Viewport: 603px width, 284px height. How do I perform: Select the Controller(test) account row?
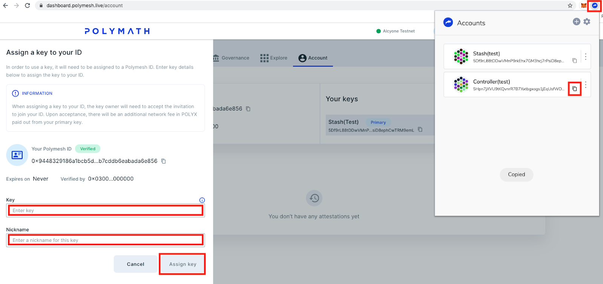point(517,85)
